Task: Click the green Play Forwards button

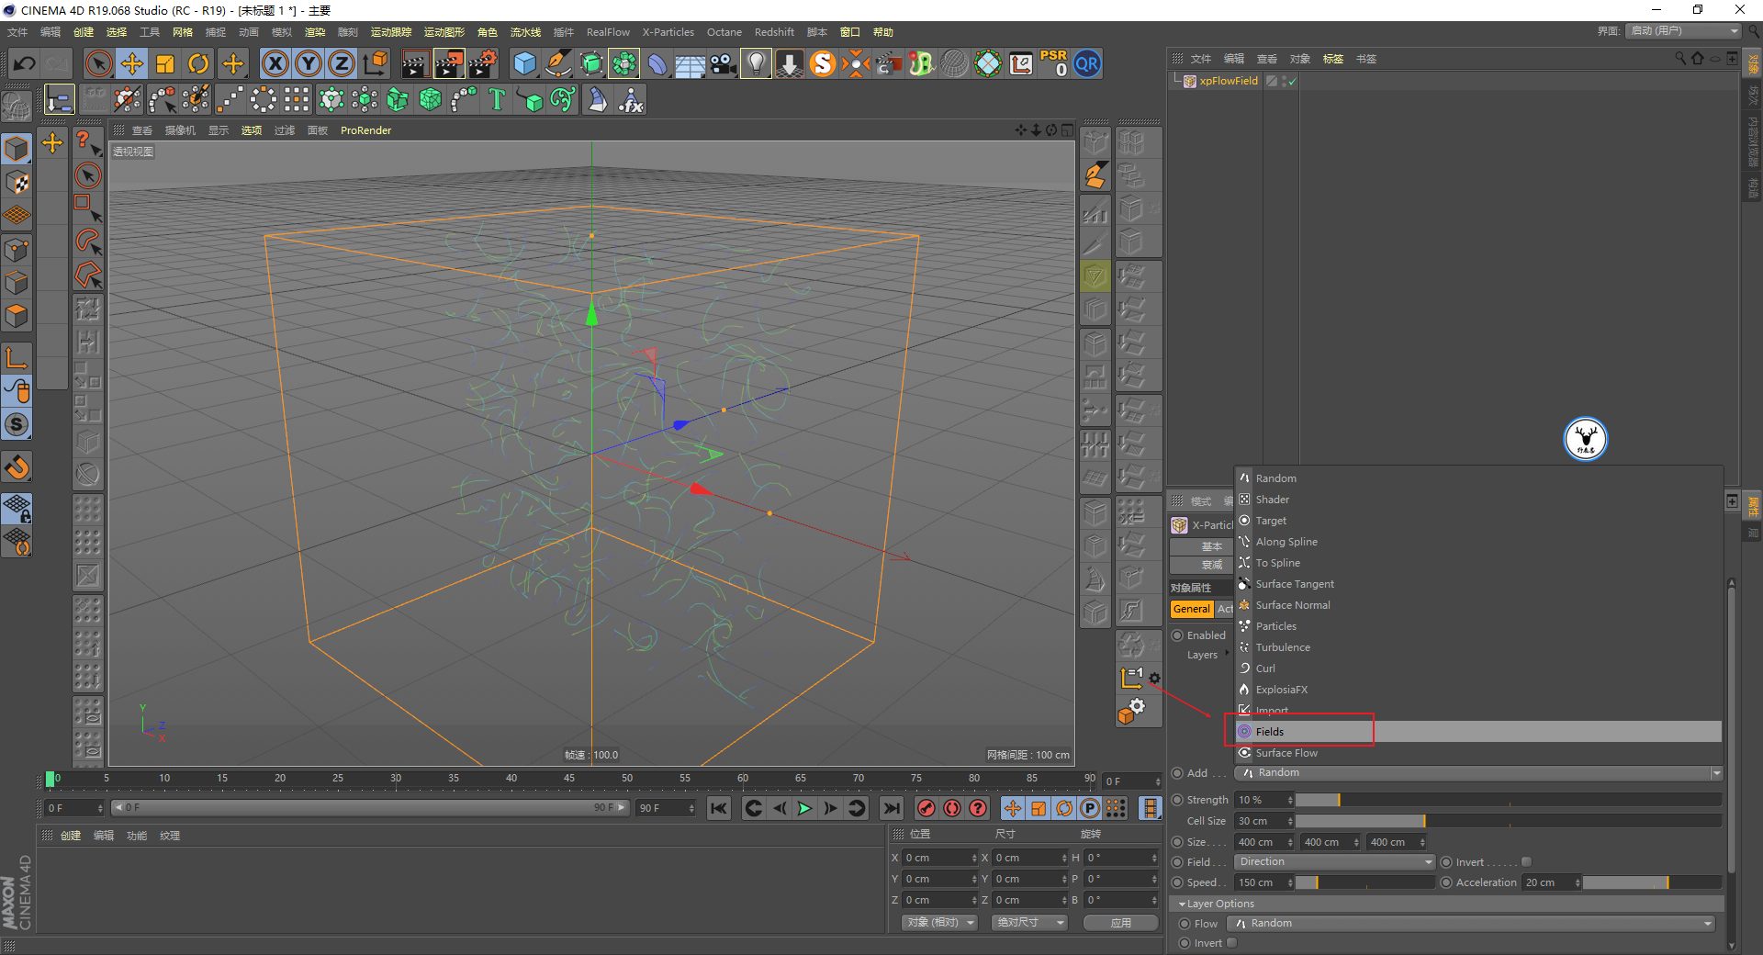Action: pyautogui.click(x=804, y=808)
